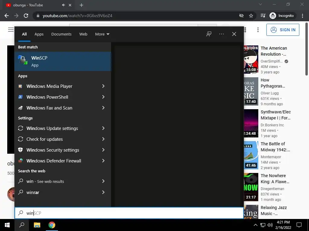Select the All search tab
309x231 pixels.
point(24,34)
